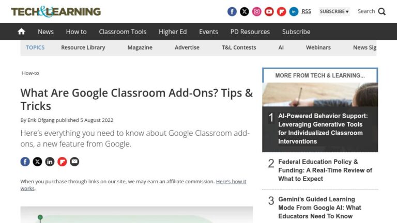Image resolution: width=397 pixels, height=223 pixels.
Task: Click the Search input field
Action: pyautogui.click(x=366, y=11)
